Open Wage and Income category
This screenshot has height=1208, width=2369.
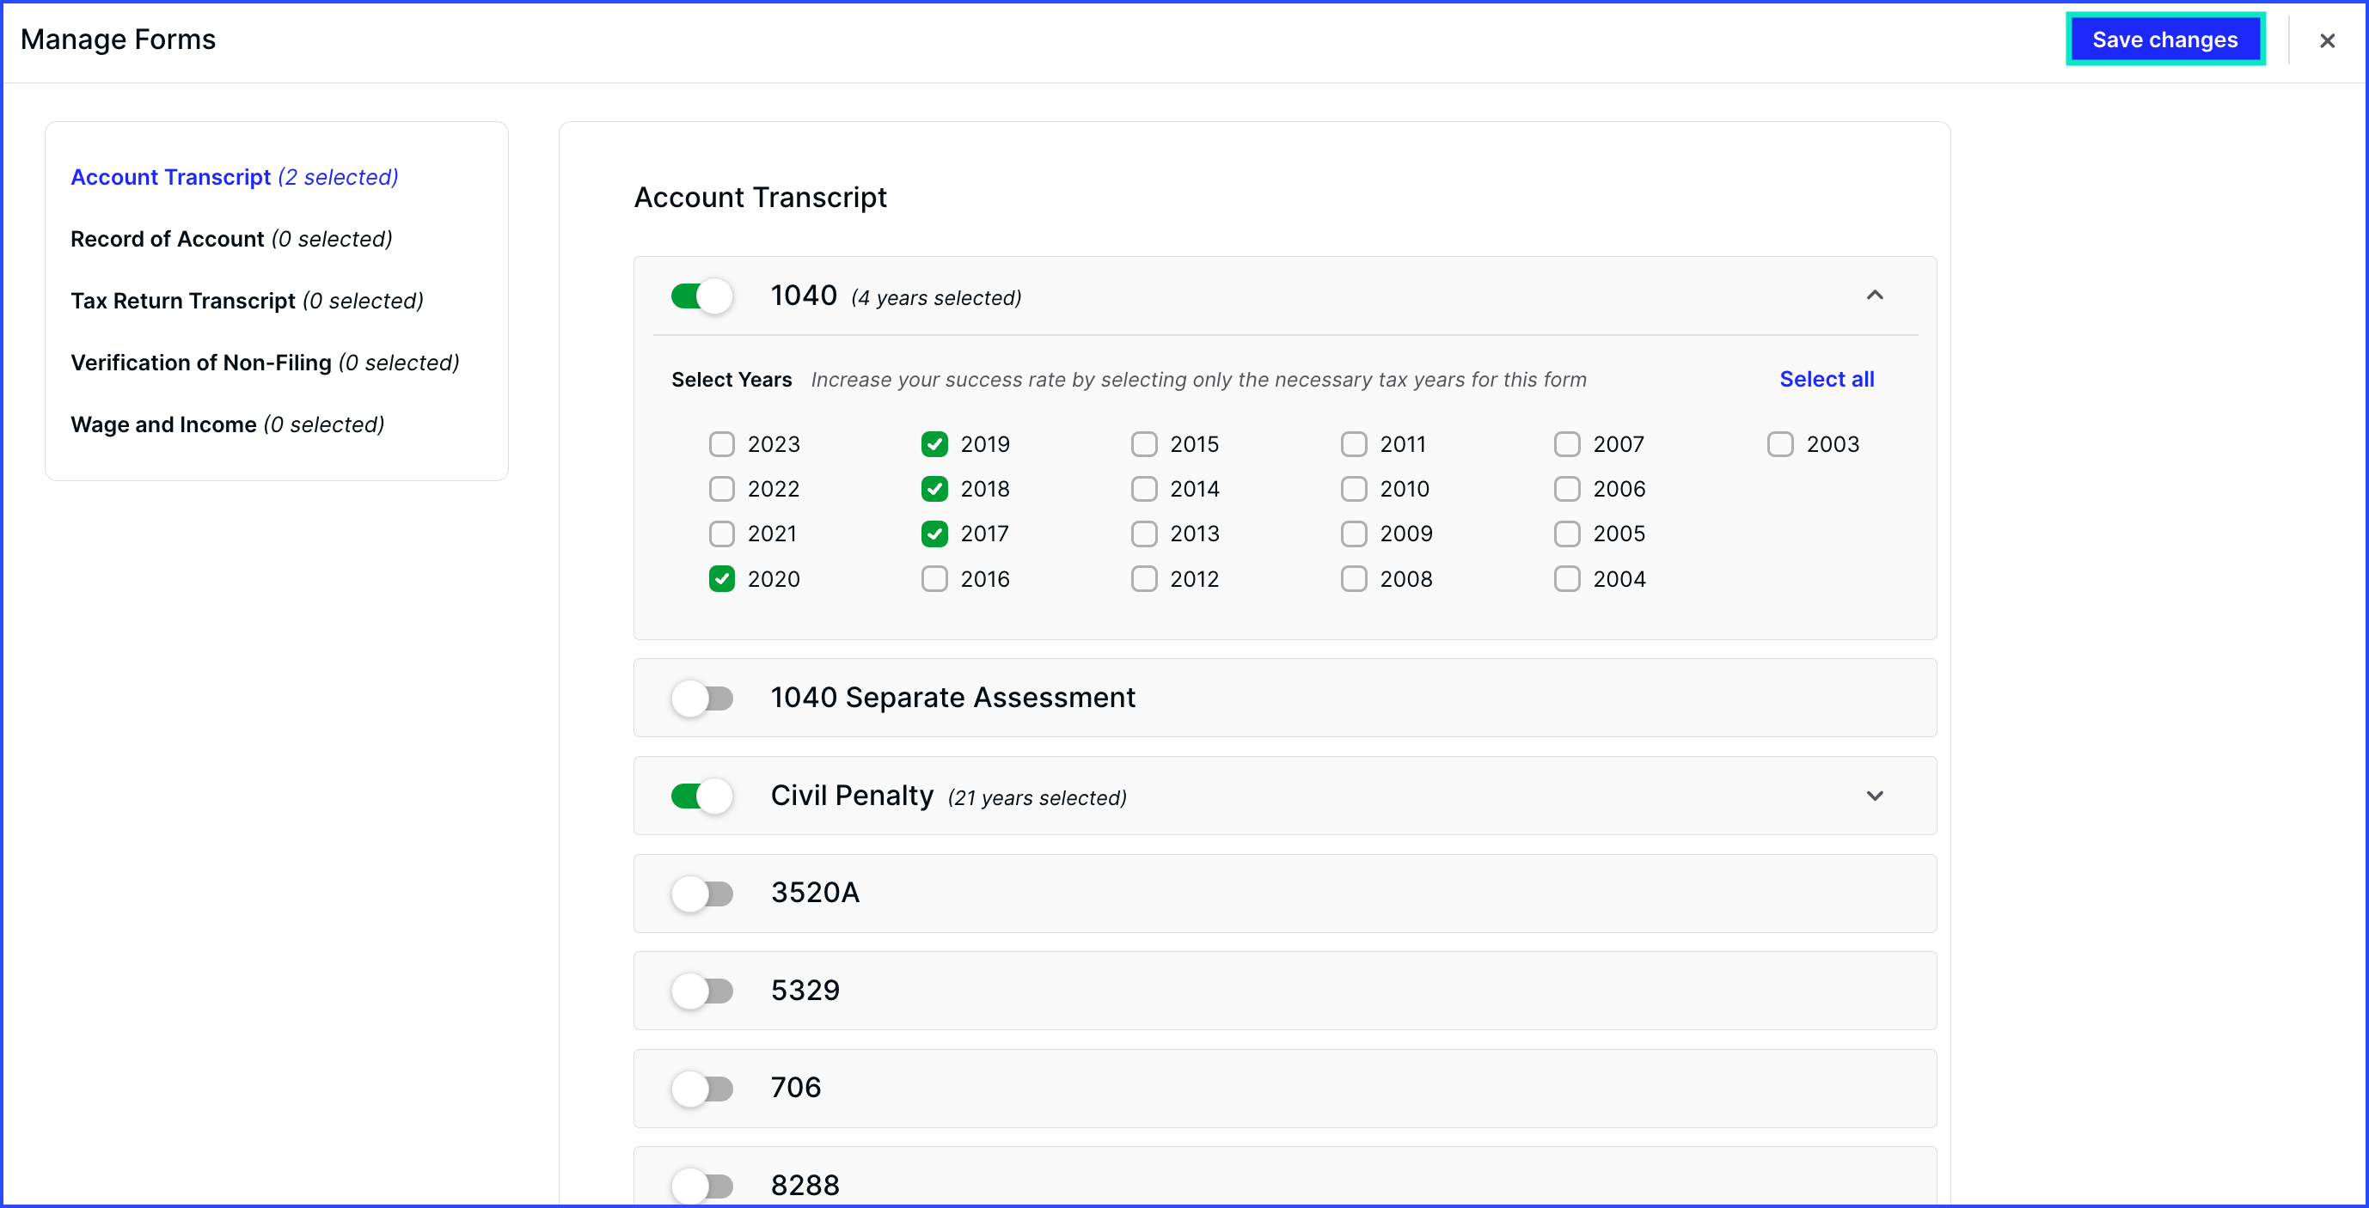click(227, 424)
